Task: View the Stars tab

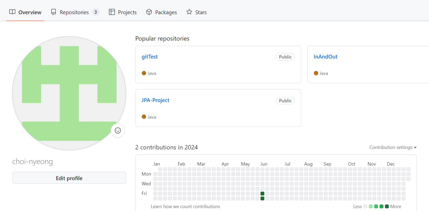Action: tap(196, 12)
